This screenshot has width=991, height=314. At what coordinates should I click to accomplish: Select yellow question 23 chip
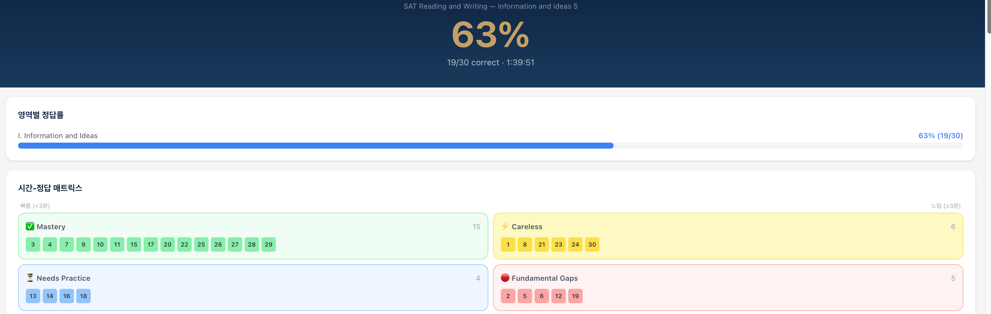click(559, 244)
